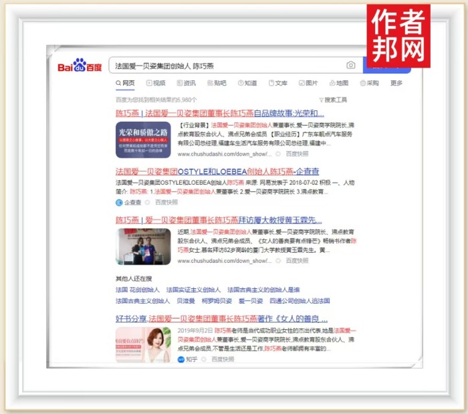Click the camera image search icon
Viewport: 468px width, 414px height.
coord(351,66)
